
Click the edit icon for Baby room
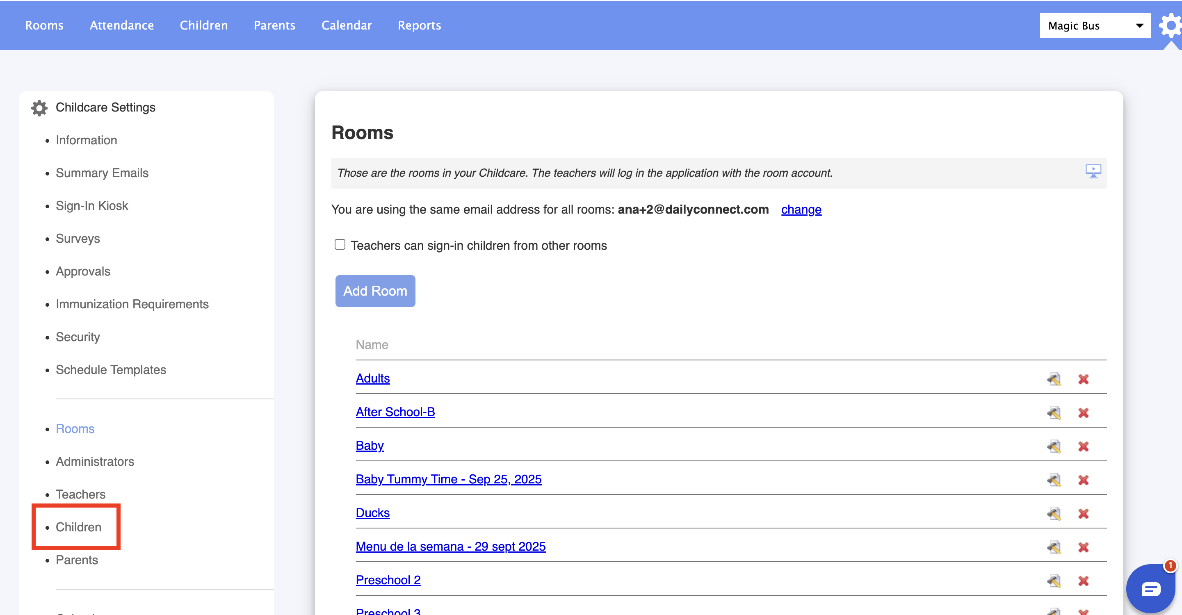click(x=1054, y=446)
